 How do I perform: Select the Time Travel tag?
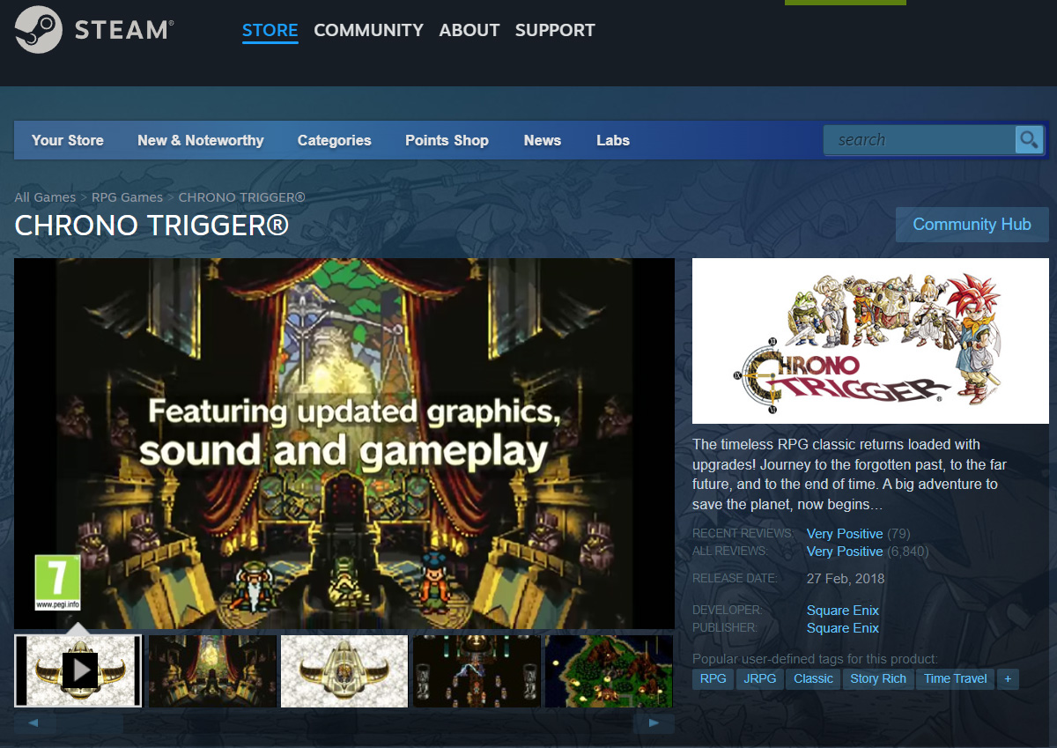(x=956, y=678)
